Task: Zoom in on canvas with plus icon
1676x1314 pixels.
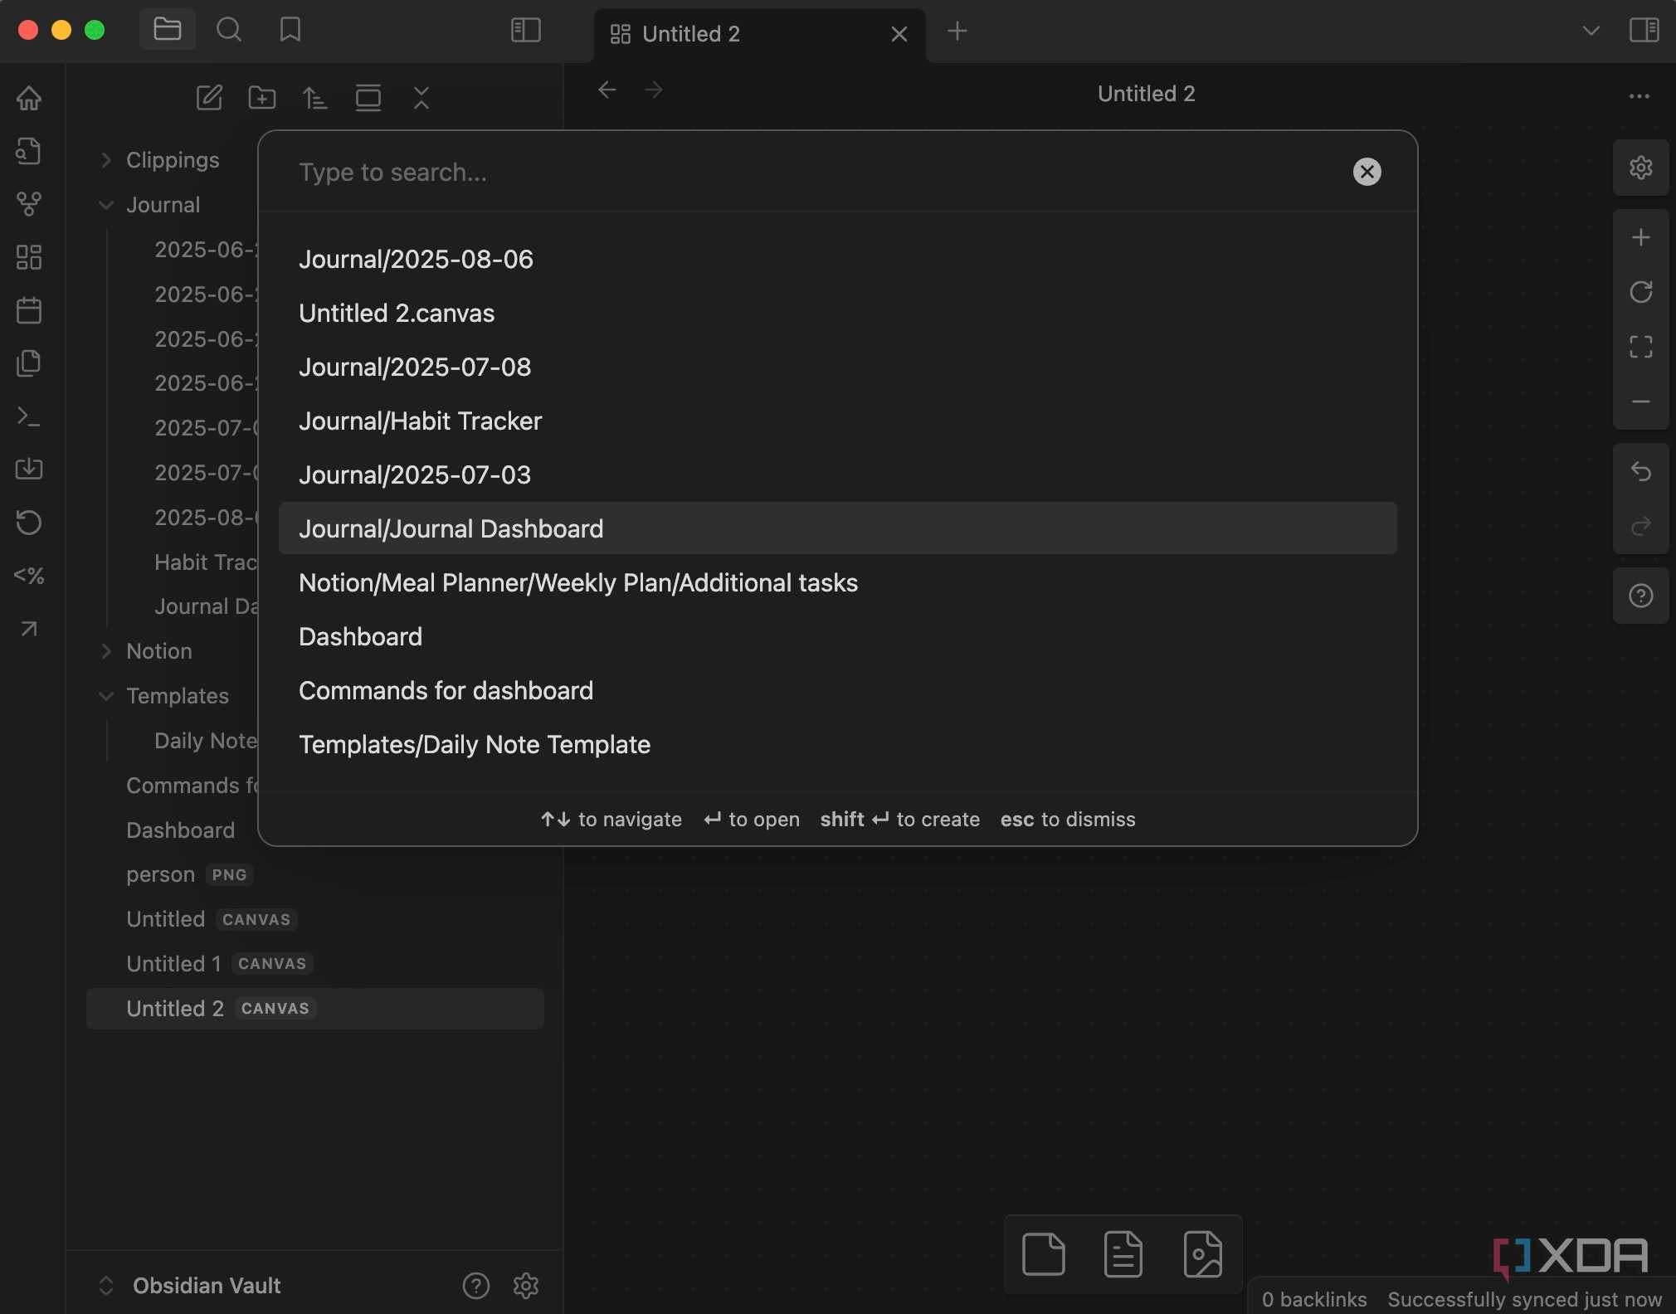Action: point(1640,237)
